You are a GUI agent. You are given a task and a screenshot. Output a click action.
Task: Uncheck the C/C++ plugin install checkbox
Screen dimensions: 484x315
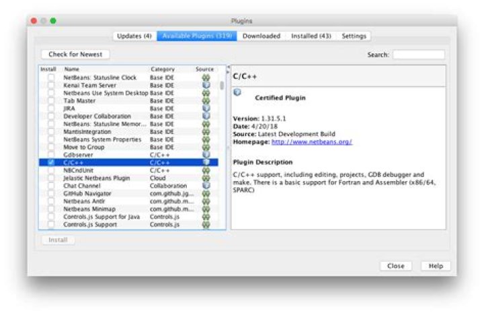(x=51, y=162)
